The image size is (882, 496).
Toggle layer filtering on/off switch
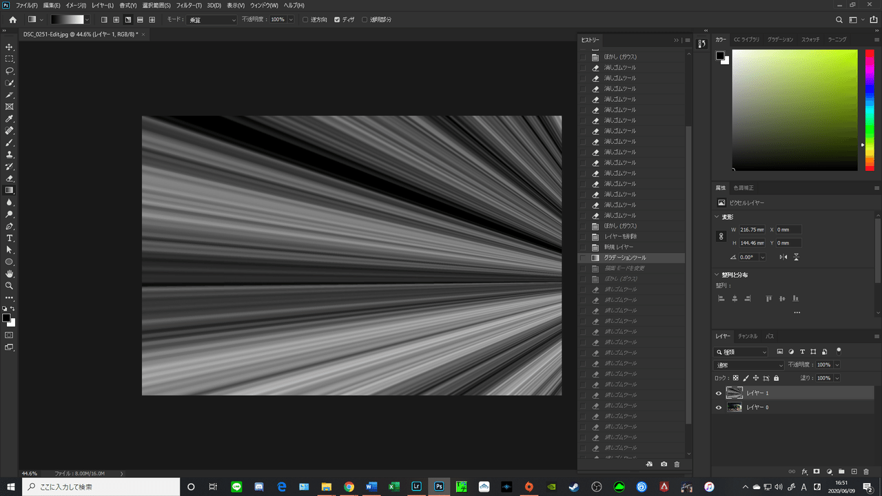[x=839, y=351]
